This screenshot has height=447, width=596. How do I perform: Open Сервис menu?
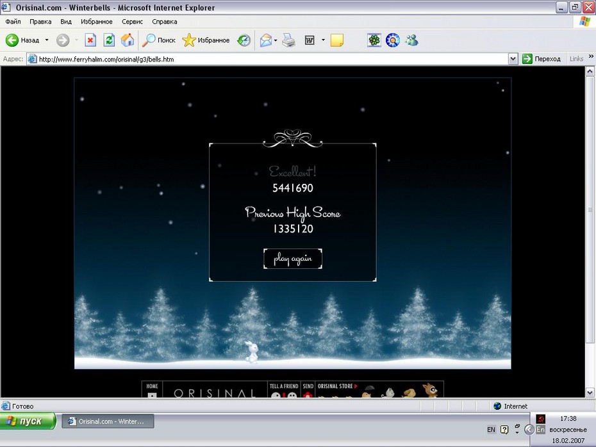tap(132, 22)
